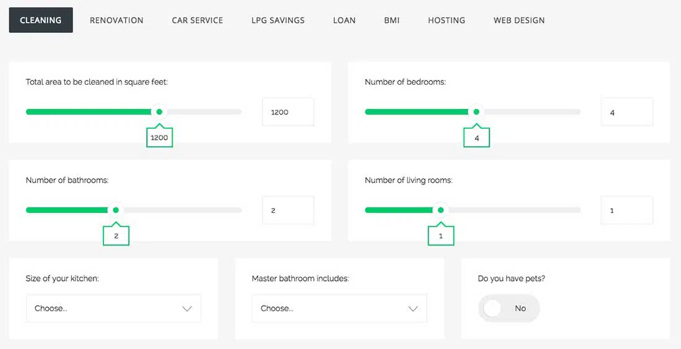Click the living rooms slider handle
Screen dimensions: 681x349
click(441, 210)
